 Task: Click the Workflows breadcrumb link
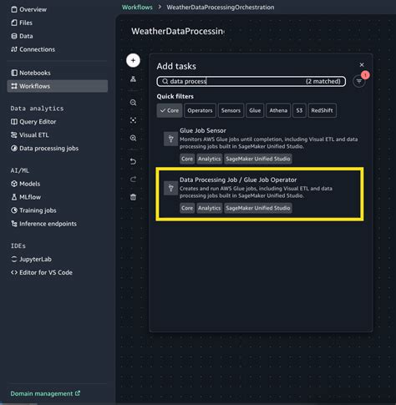[x=137, y=8]
